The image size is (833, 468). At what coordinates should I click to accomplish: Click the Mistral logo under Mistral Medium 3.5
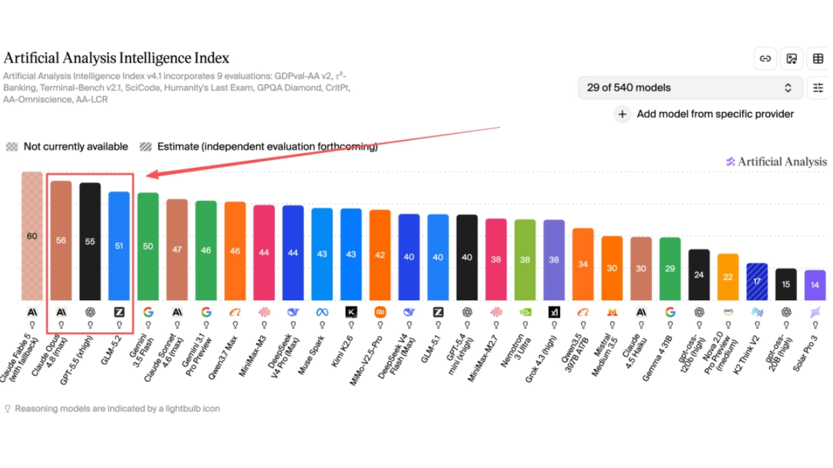click(x=612, y=312)
